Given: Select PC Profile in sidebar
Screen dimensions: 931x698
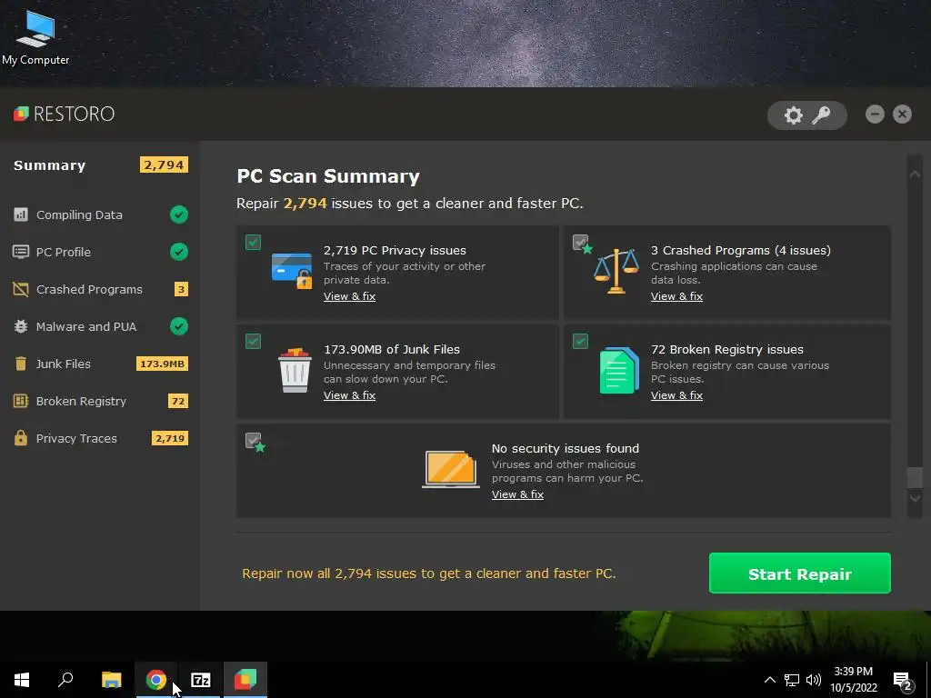Looking at the screenshot, I should 100,252.
